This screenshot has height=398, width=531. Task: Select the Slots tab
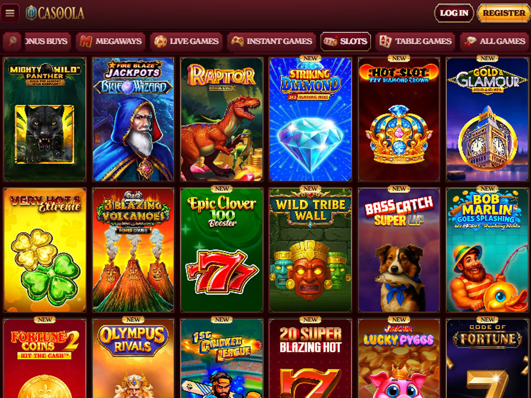pos(345,42)
